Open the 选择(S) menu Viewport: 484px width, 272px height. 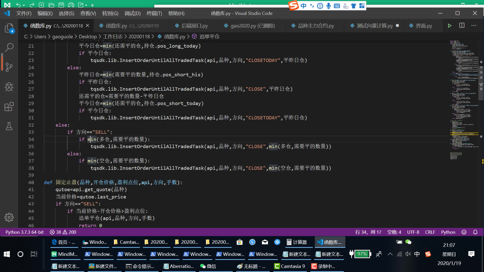66,13
